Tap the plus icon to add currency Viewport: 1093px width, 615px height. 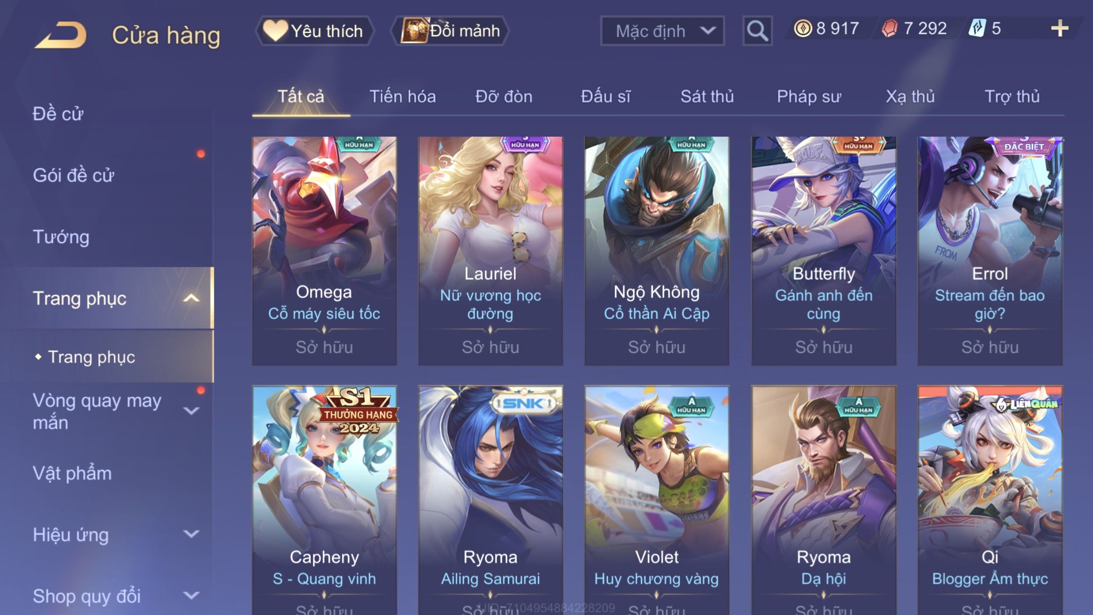tap(1059, 29)
